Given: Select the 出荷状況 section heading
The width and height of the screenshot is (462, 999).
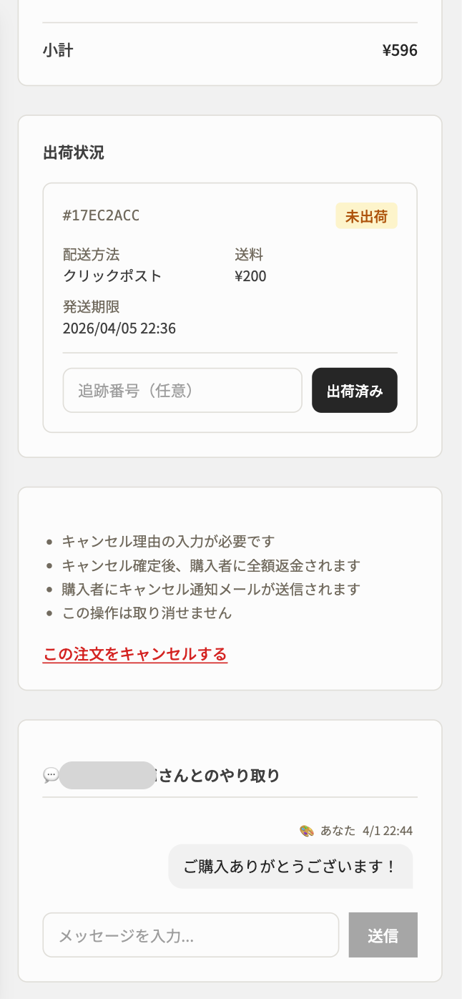Looking at the screenshot, I should (72, 152).
